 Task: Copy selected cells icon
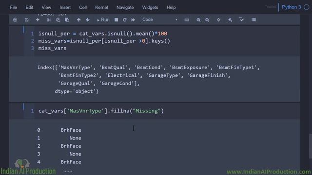58,20
